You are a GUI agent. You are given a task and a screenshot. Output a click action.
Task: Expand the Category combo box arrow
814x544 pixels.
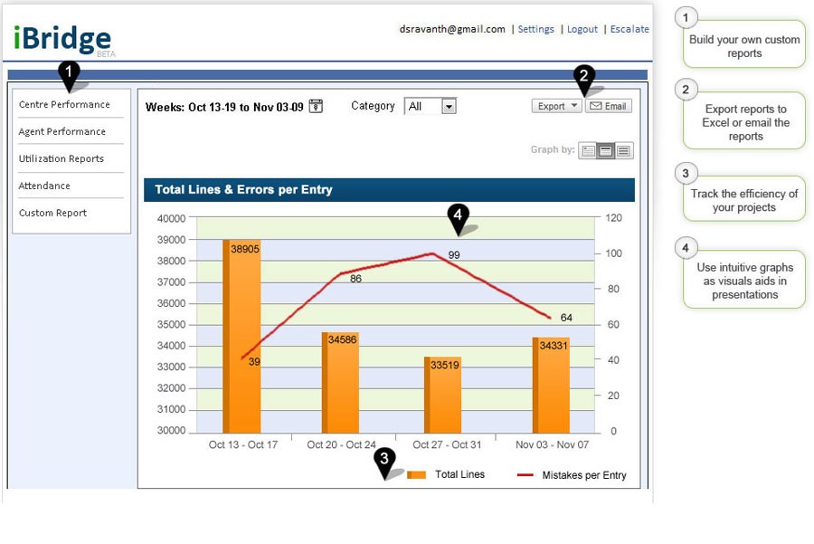[450, 106]
